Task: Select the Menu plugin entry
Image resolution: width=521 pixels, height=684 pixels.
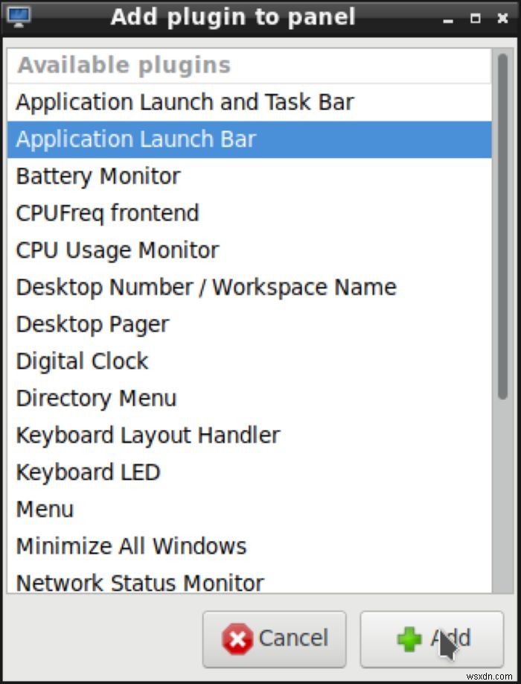Action: tap(45, 509)
